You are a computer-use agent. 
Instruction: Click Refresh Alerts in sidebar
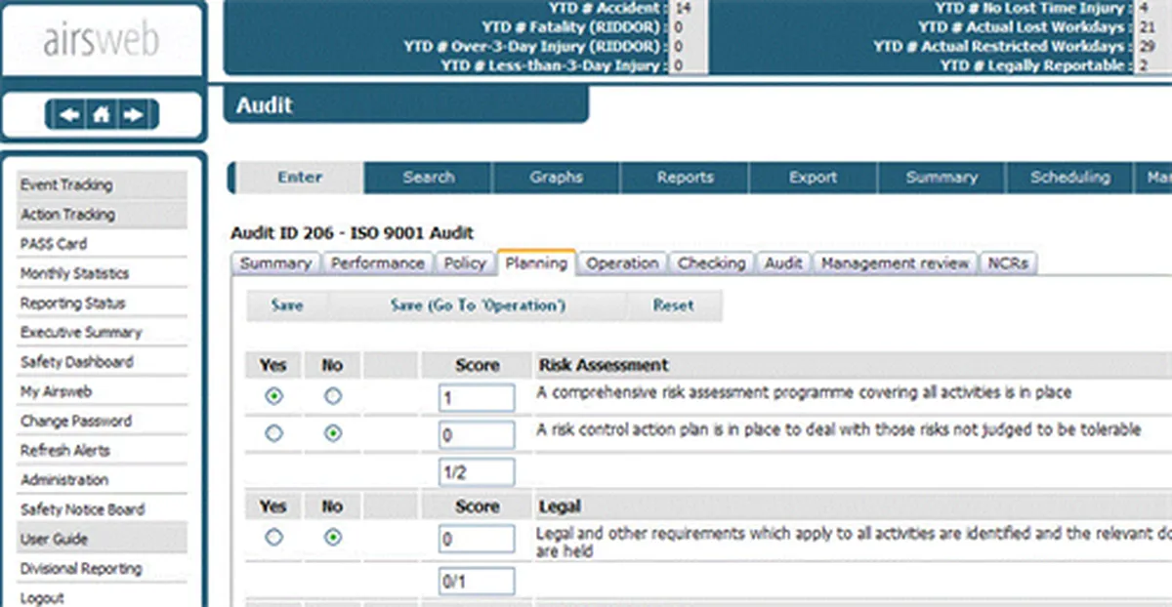(102, 450)
